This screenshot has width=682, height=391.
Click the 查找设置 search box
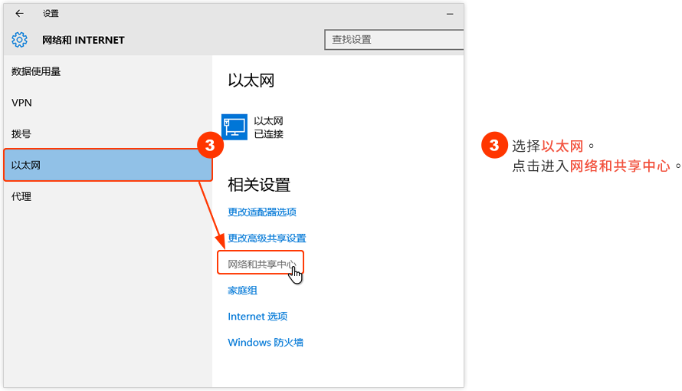pyautogui.click(x=394, y=40)
